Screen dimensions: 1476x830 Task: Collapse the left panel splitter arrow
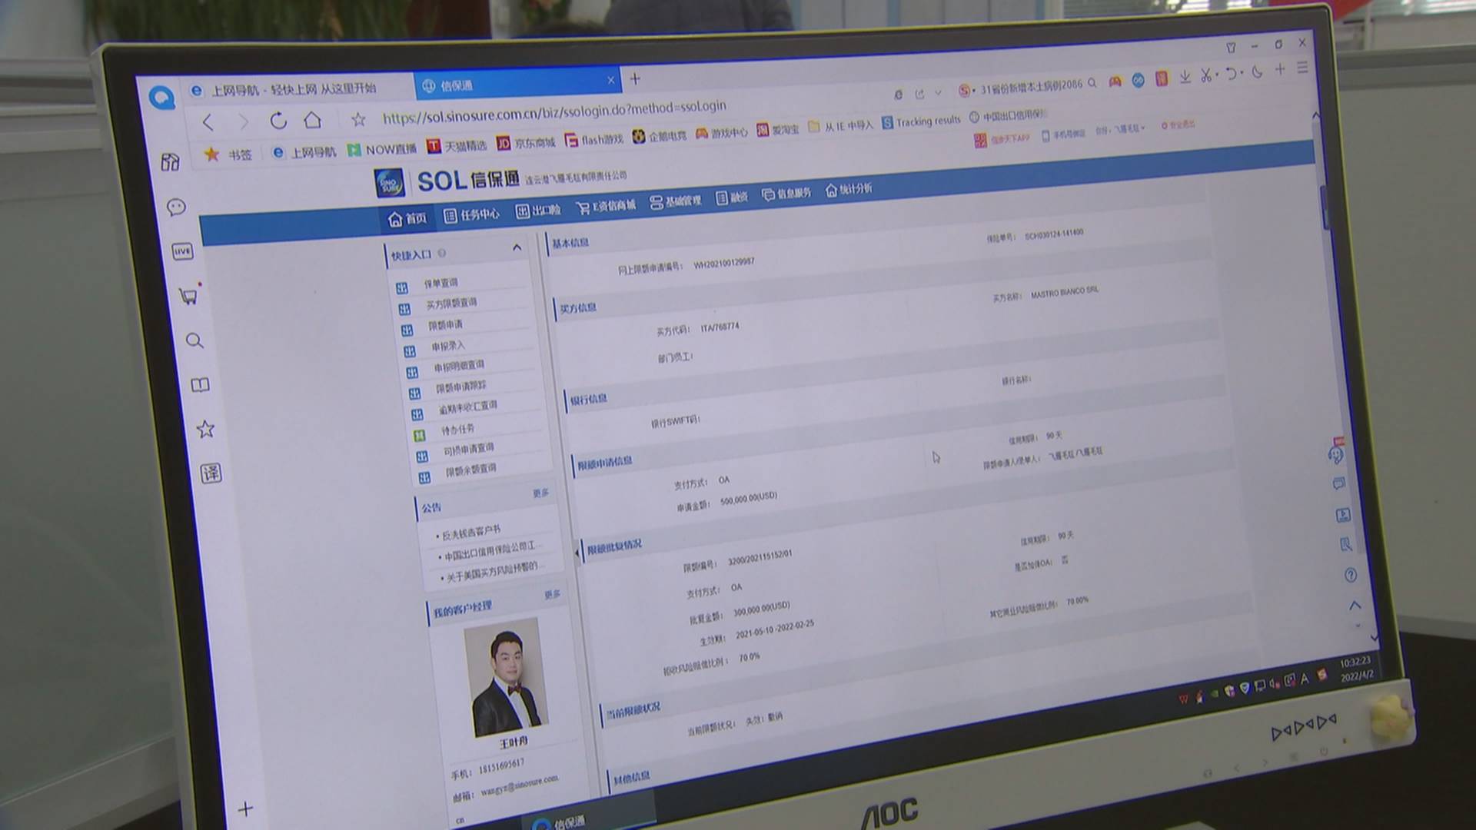(x=577, y=553)
